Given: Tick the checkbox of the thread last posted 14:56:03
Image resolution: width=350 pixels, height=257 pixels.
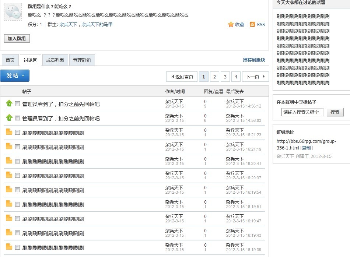Looking at the screenshot, I should click(17, 118).
